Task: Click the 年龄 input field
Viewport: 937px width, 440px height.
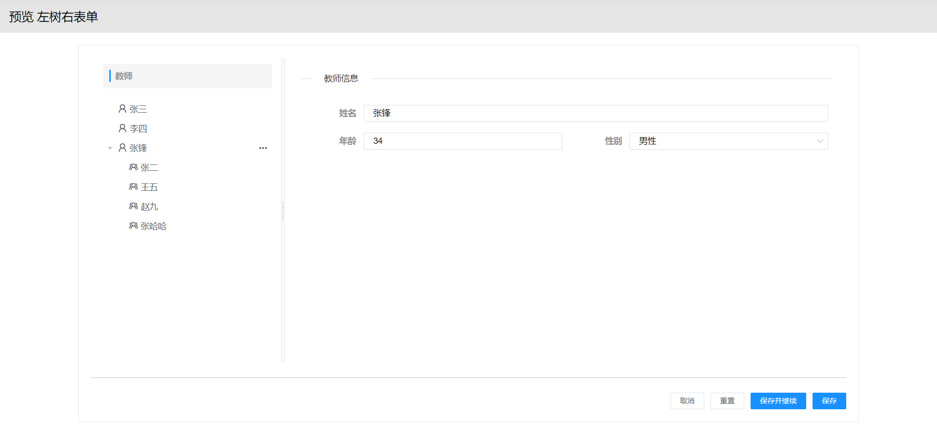Action: [x=463, y=141]
